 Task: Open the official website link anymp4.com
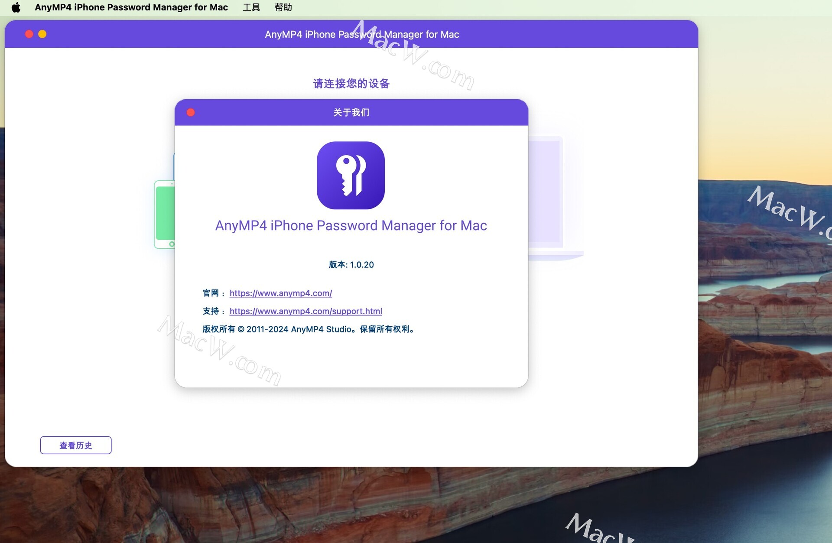[281, 293]
